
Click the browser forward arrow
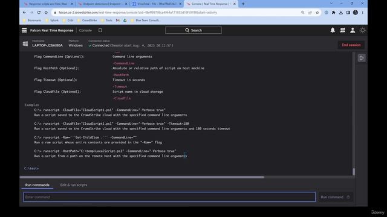point(31,12)
